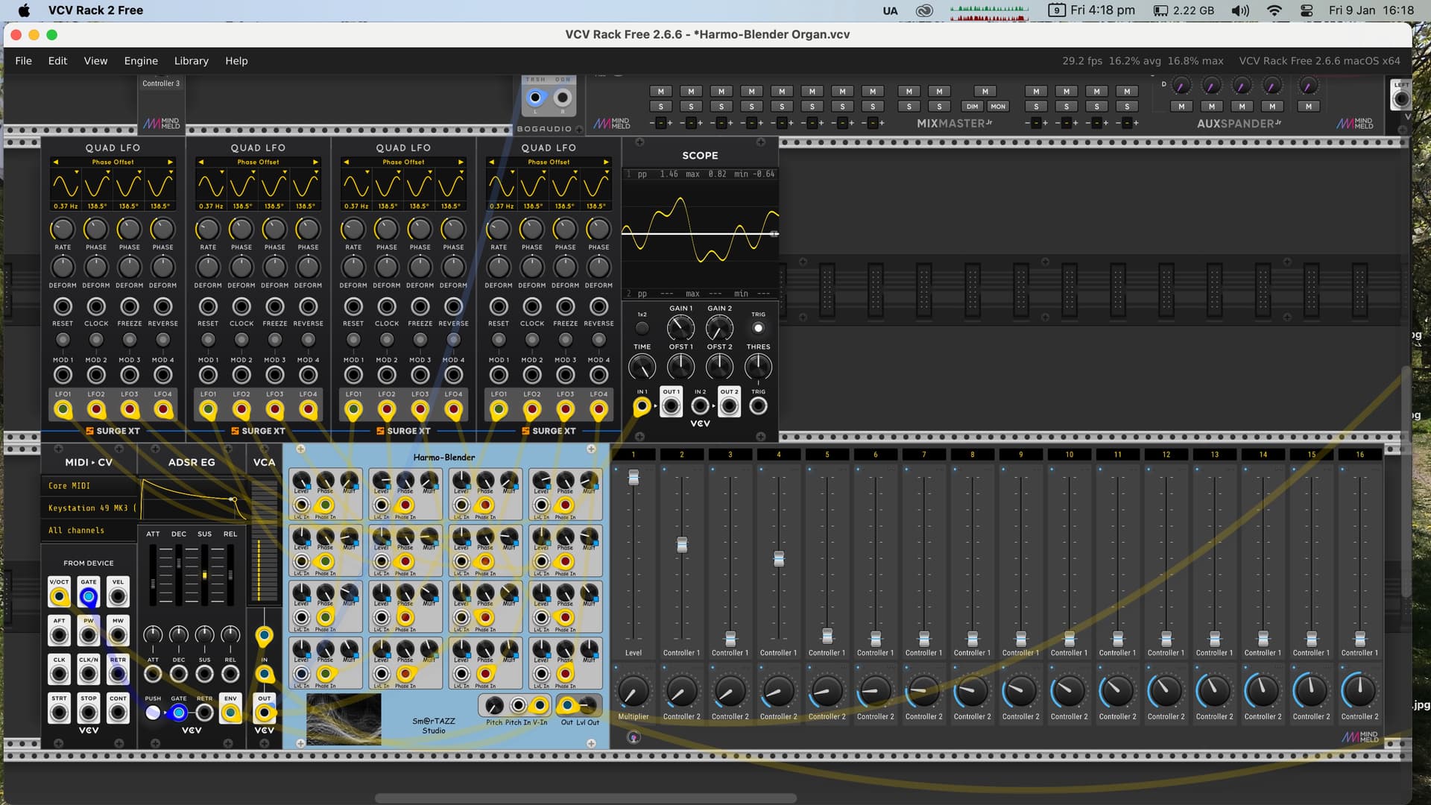Open the Keystation 49 MK3 device selector
This screenshot has width=1431, height=805.
pyautogui.click(x=89, y=508)
